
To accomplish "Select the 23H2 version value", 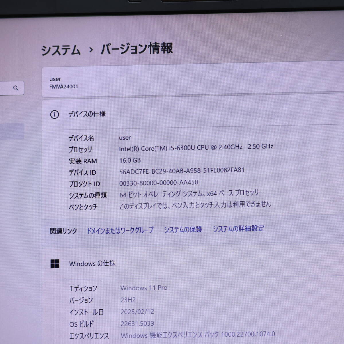I will tap(128, 300).
